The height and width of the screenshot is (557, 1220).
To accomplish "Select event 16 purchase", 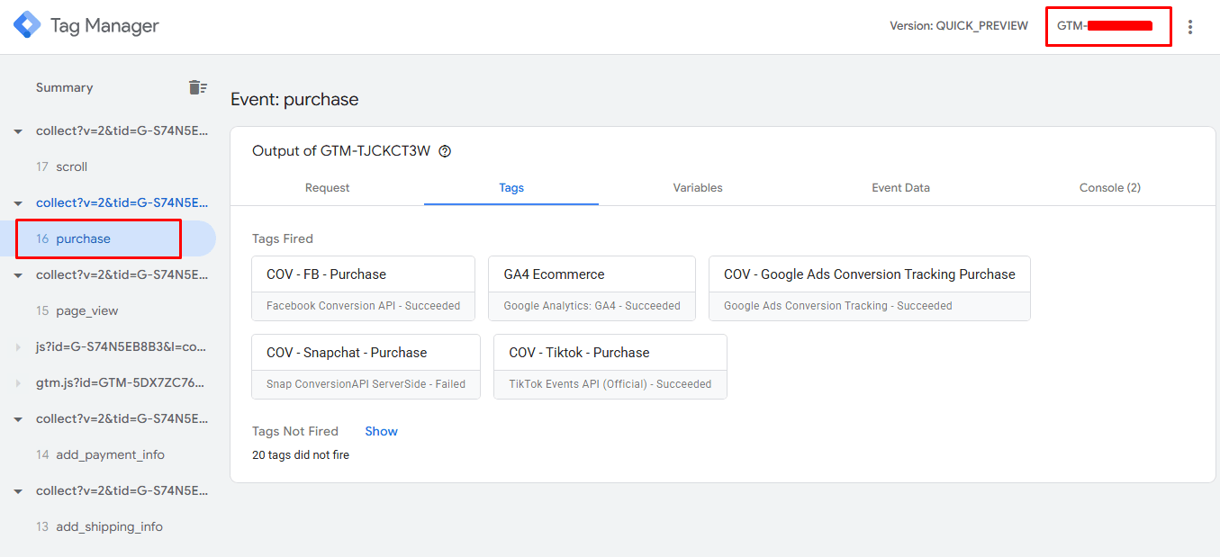I will (108, 238).
